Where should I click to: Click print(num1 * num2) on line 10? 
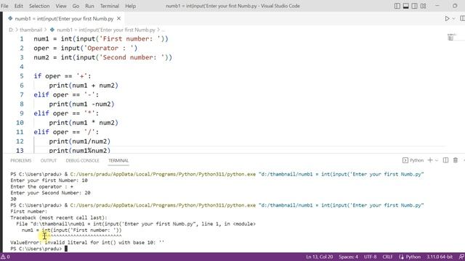pyautogui.click(x=84, y=123)
